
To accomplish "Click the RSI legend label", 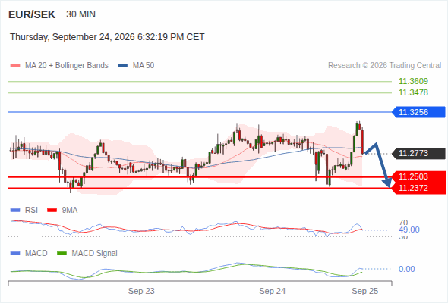I will pyautogui.click(x=31, y=211).
